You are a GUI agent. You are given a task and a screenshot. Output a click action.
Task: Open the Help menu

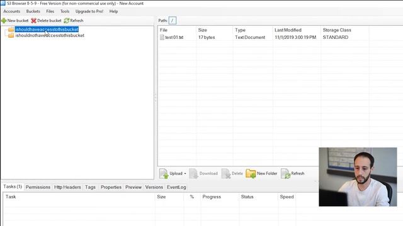point(113,11)
